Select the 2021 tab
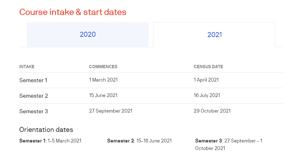 214,35
